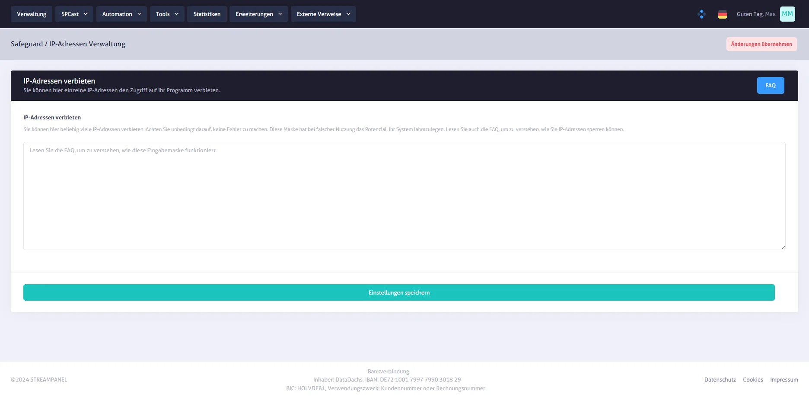Open the Externe Verweise dropdown
The height and width of the screenshot is (398, 809).
(323, 14)
